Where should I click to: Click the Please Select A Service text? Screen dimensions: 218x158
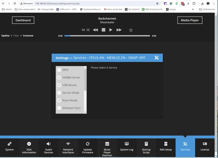104,68
